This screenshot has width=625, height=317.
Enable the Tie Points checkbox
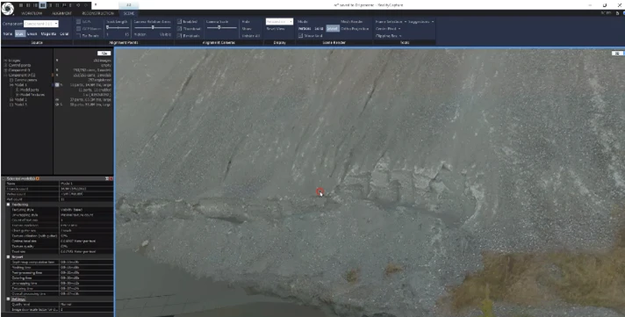point(78,35)
